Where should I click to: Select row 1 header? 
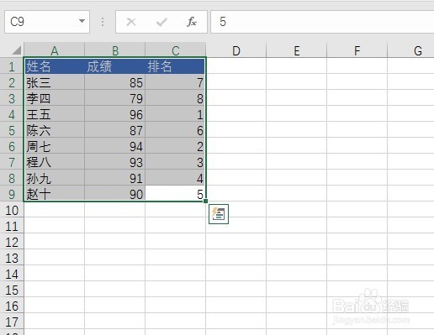[x=12, y=66]
